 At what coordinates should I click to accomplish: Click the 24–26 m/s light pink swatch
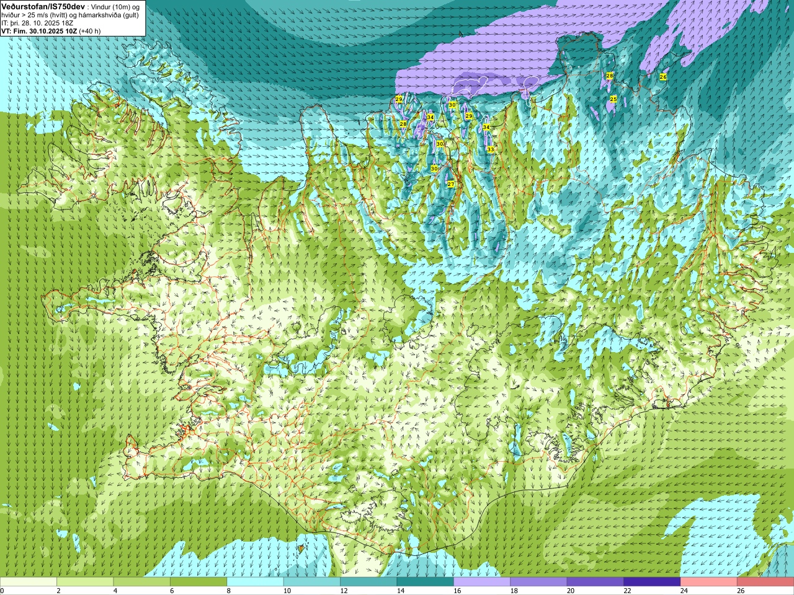[x=708, y=582]
